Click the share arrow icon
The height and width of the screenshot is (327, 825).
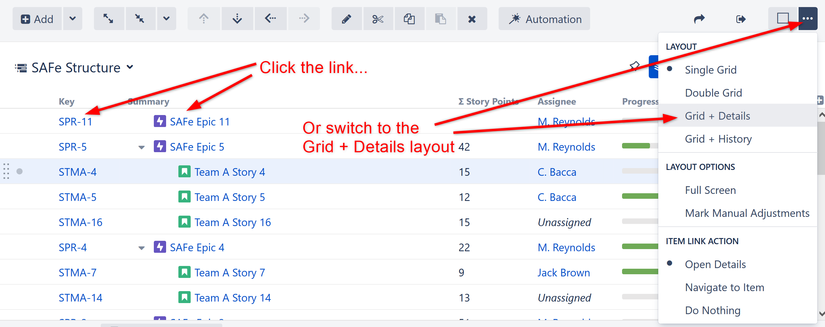point(699,19)
